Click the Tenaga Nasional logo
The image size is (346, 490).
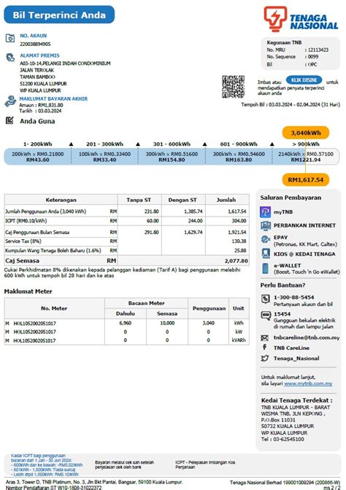pos(301,19)
